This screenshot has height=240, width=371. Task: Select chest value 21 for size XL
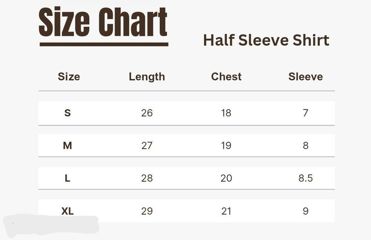226,211
